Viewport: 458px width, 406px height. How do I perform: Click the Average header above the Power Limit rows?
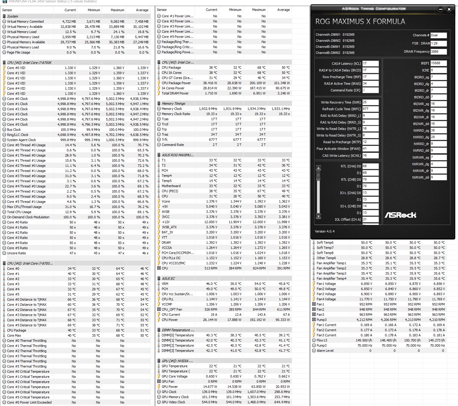tap(284, 10)
